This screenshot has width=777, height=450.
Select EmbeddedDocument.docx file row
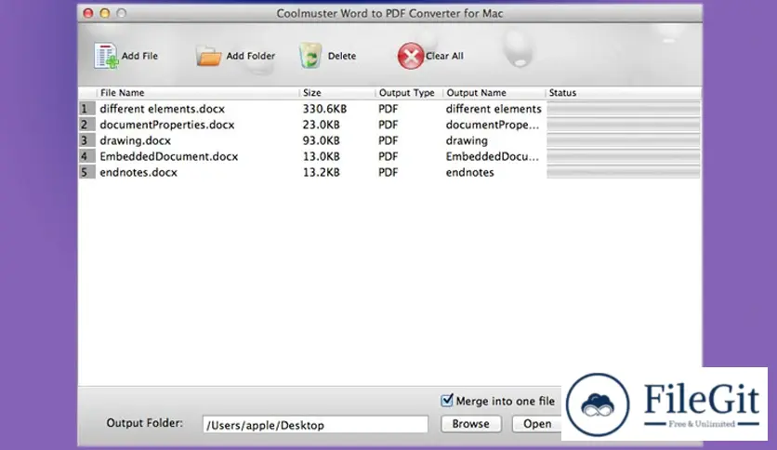click(389, 156)
